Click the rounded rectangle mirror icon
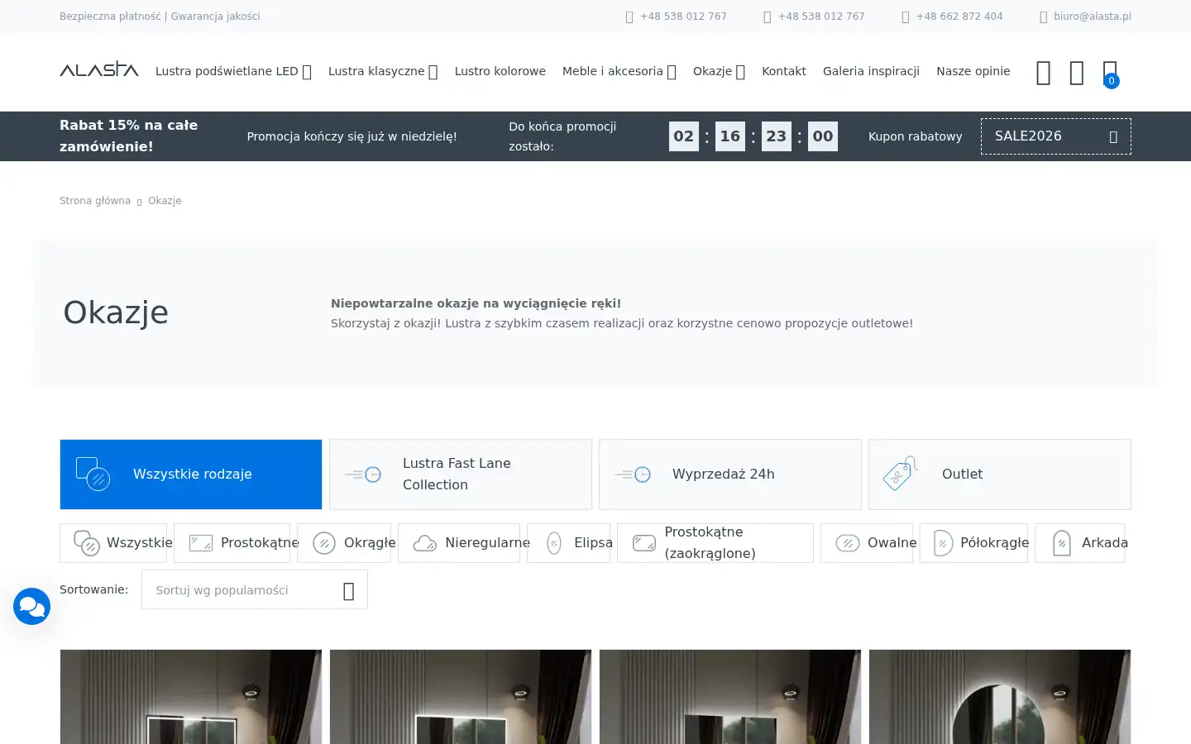This screenshot has height=744, width=1191. (x=644, y=543)
